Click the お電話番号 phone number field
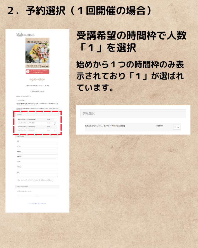198x248 pixels. point(37,169)
